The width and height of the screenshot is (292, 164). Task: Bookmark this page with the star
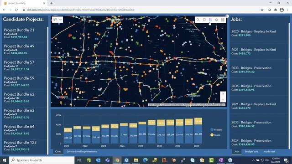262,10
